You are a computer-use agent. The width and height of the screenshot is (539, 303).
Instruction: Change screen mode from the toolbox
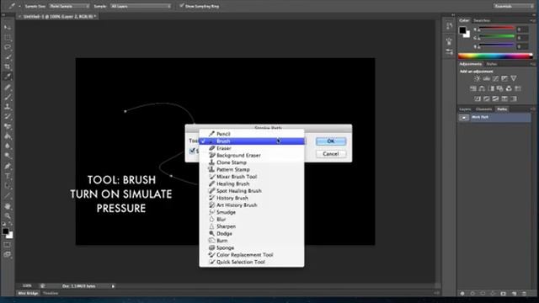pos(8,254)
